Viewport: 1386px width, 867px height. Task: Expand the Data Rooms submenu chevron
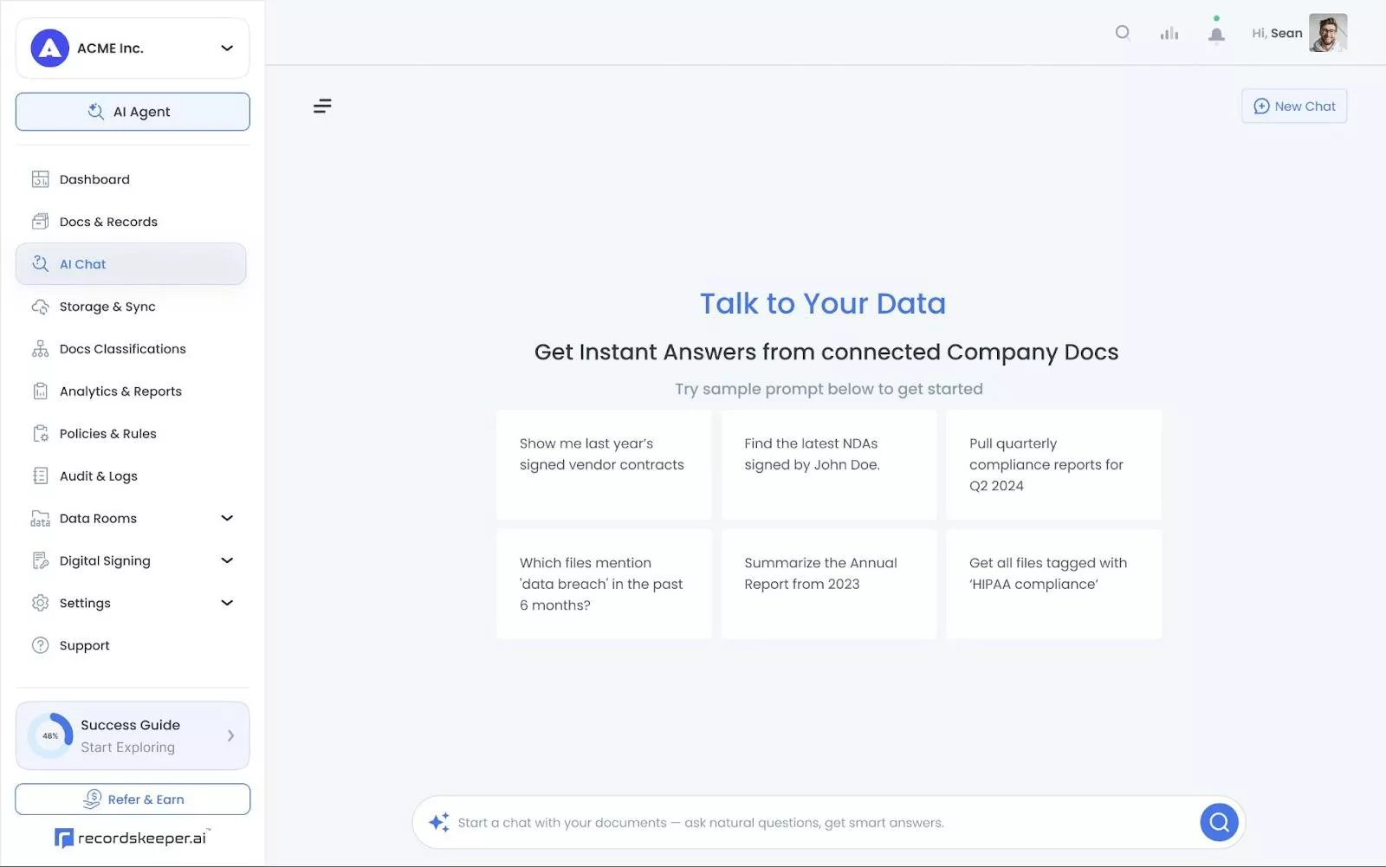pyautogui.click(x=227, y=518)
